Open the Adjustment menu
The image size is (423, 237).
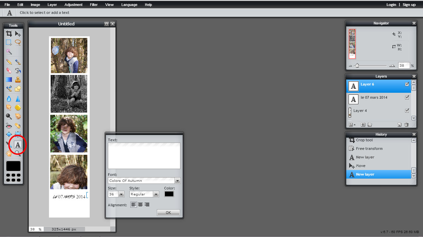point(73,5)
